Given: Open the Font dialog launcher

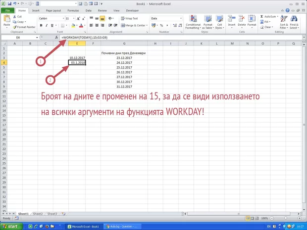Looking at the screenshot, I should tap(85, 32).
